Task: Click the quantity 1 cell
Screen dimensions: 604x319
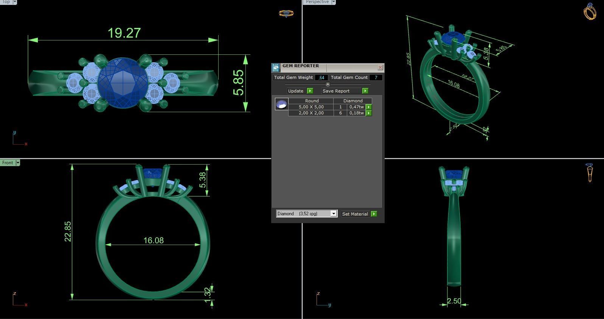Action: coord(340,107)
